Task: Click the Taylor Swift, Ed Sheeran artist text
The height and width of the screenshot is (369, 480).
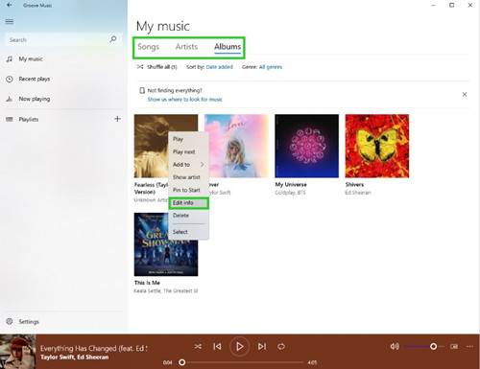Action: point(75,357)
